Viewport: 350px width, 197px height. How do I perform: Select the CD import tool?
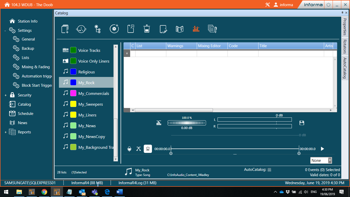(114, 29)
